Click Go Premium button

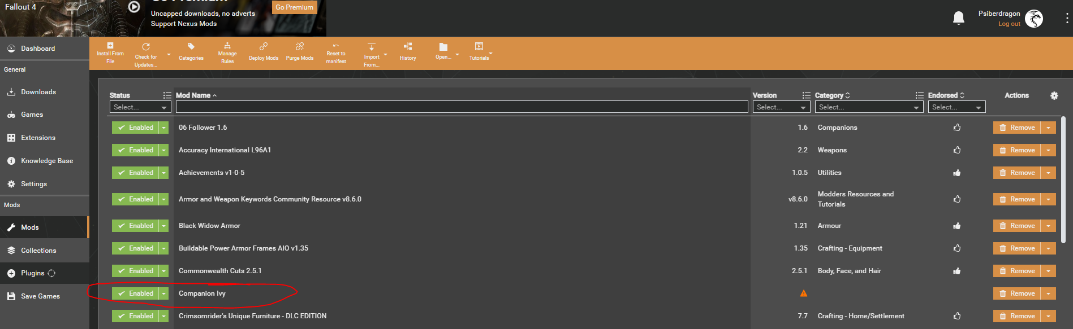pyautogui.click(x=294, y=7)
